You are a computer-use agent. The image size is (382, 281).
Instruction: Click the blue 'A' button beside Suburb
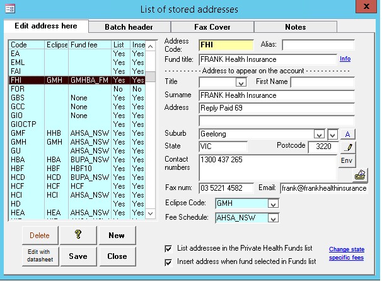click(348, 134)
